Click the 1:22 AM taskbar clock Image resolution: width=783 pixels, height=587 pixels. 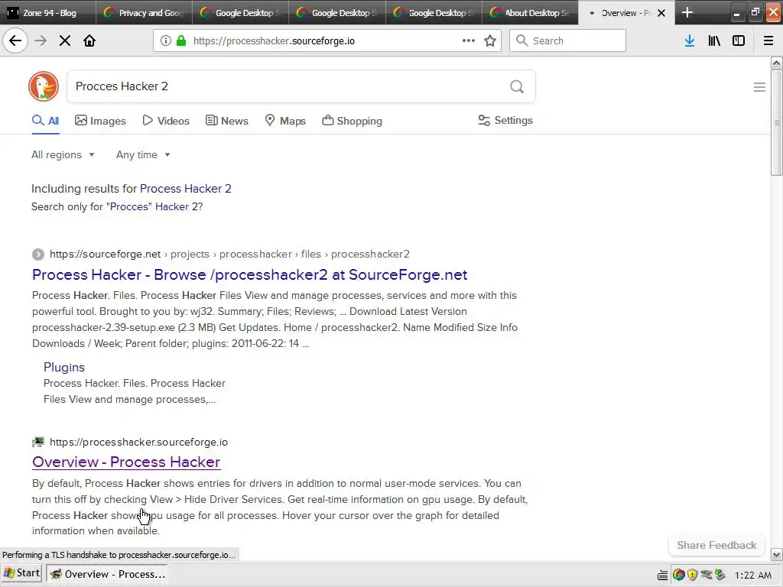(x=753, y=575)
